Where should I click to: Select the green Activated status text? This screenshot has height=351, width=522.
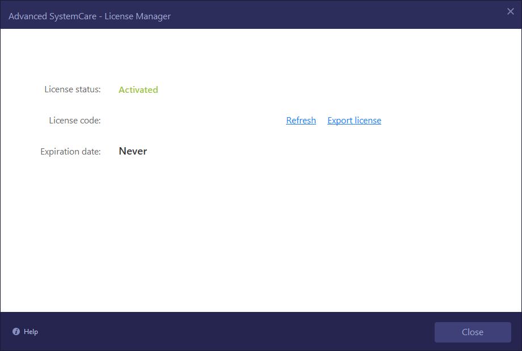click(x=138, y=89)
